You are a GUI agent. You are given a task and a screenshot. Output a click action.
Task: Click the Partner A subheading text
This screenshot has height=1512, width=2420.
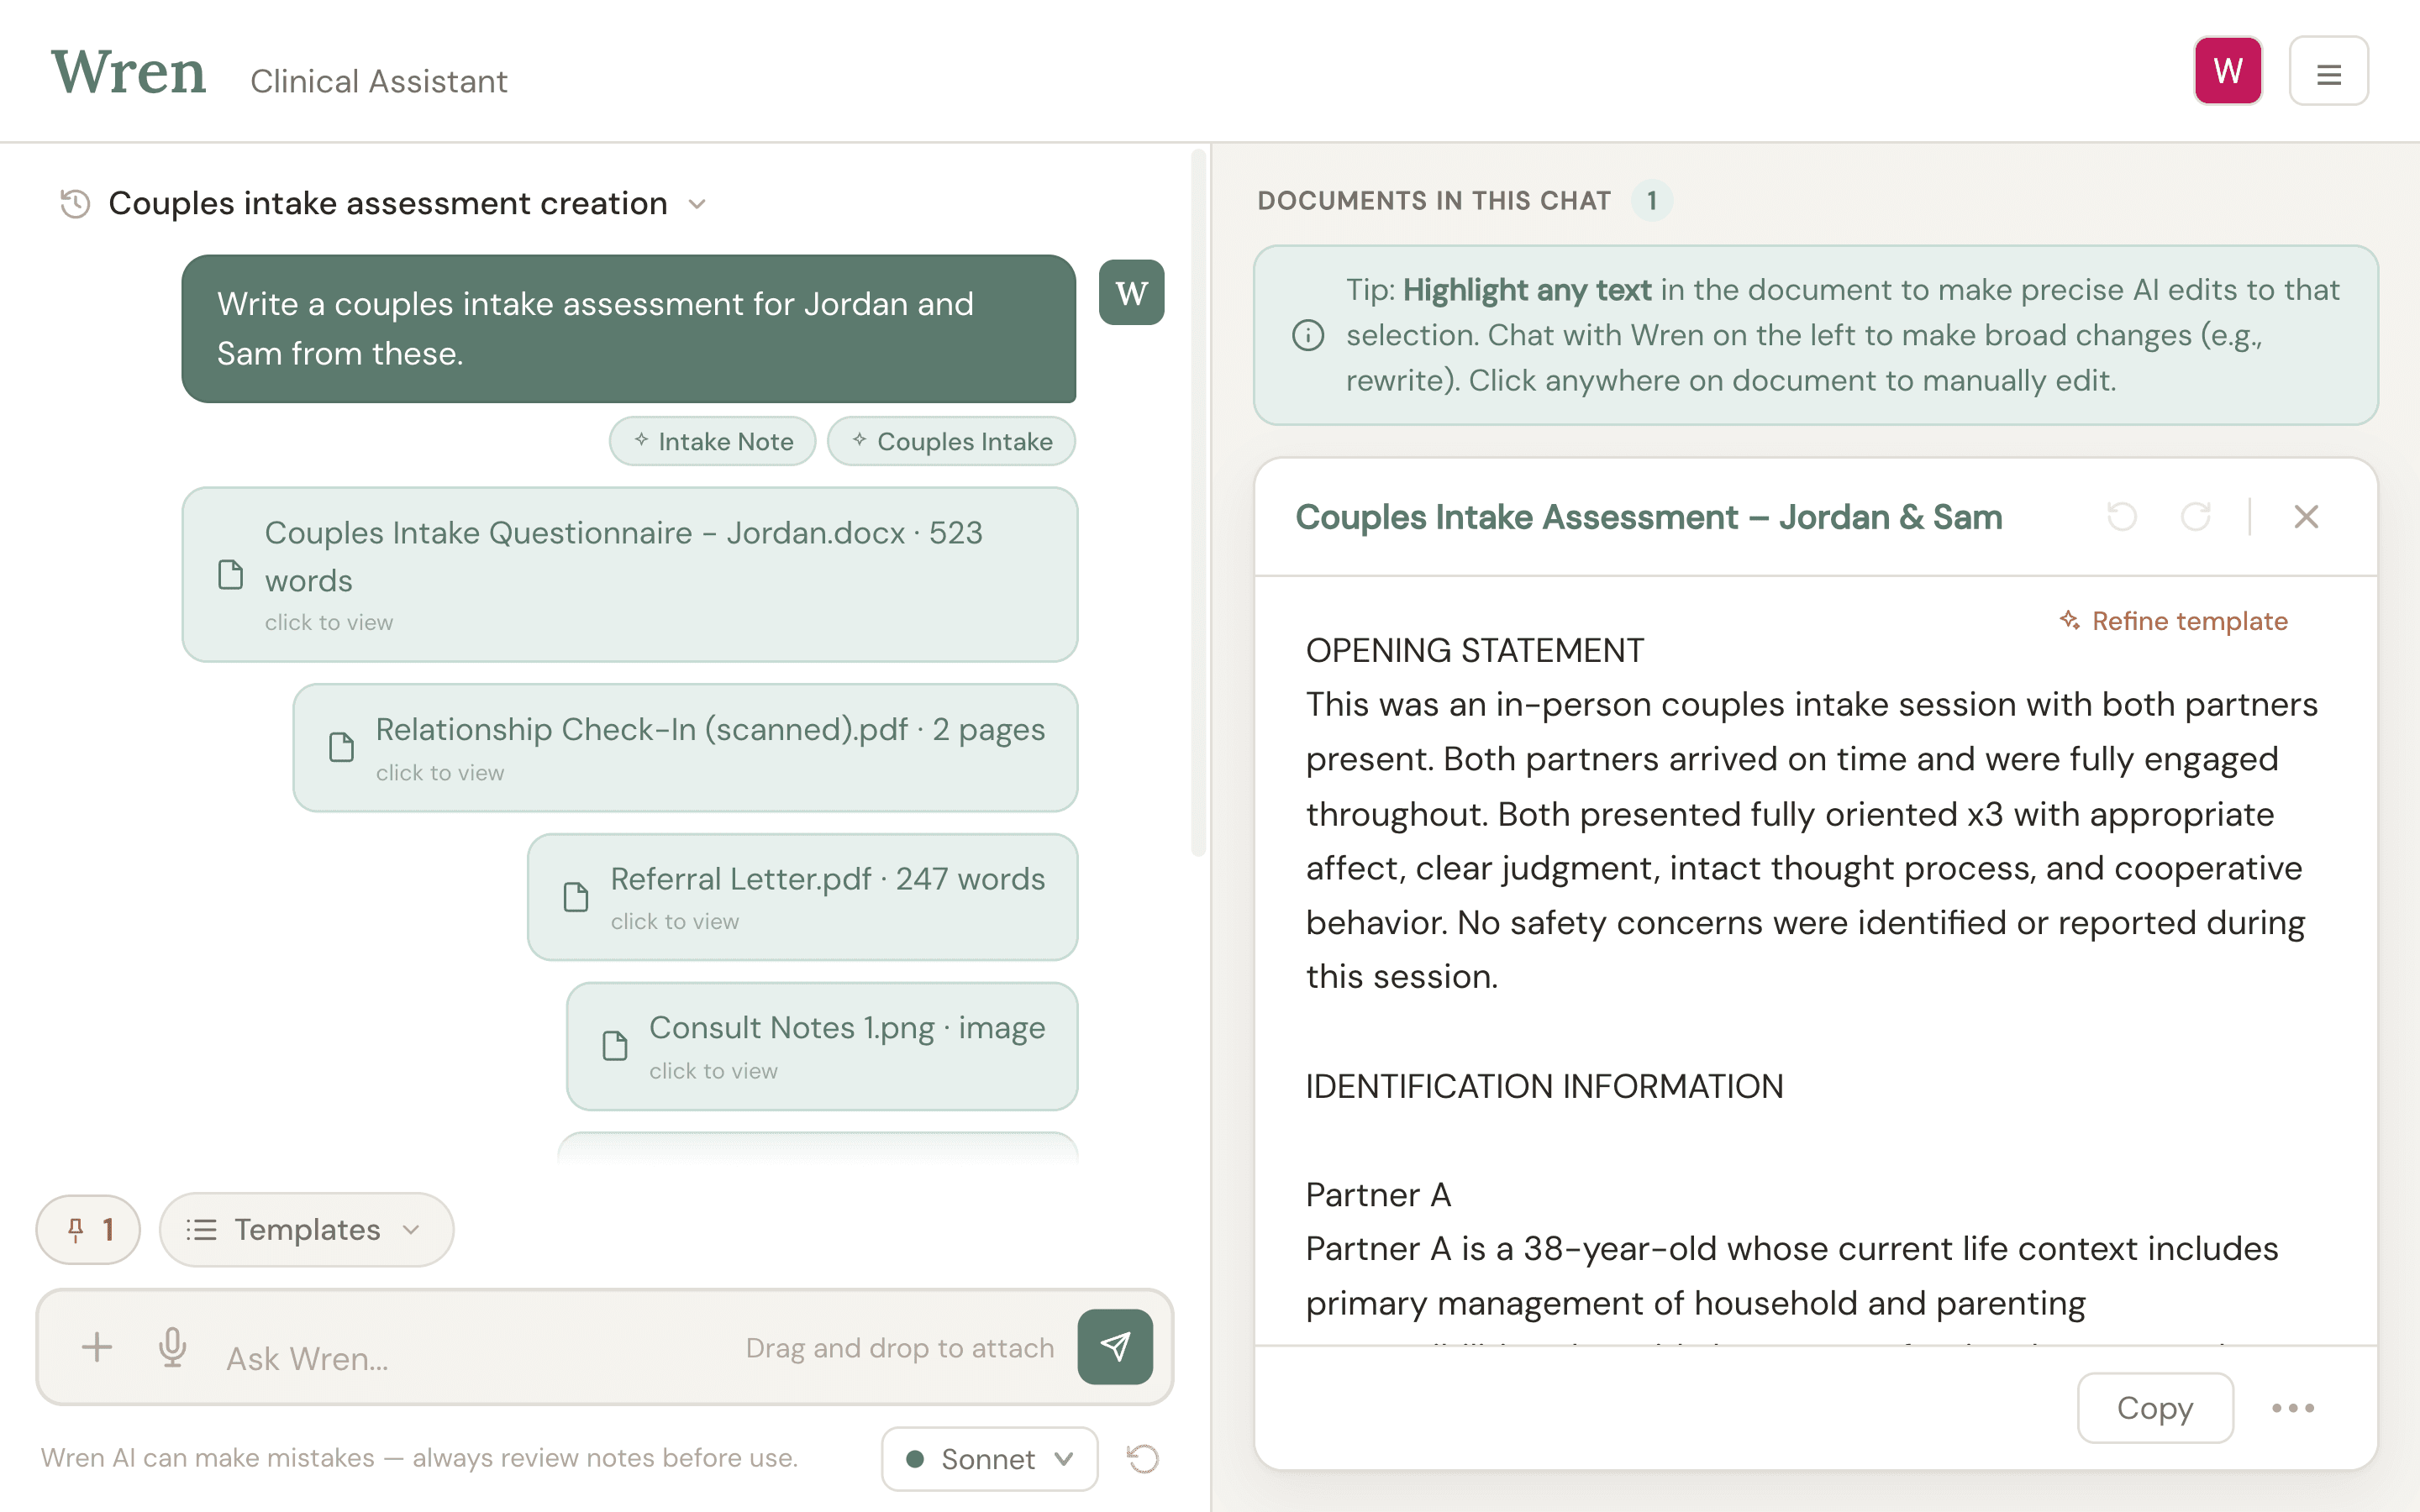(x=1378, y=1195)
